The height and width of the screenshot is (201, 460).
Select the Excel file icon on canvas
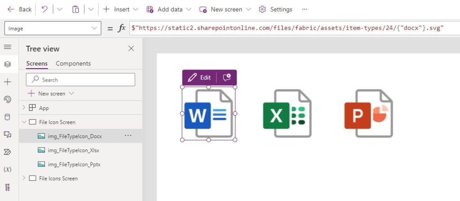point(287,114)
